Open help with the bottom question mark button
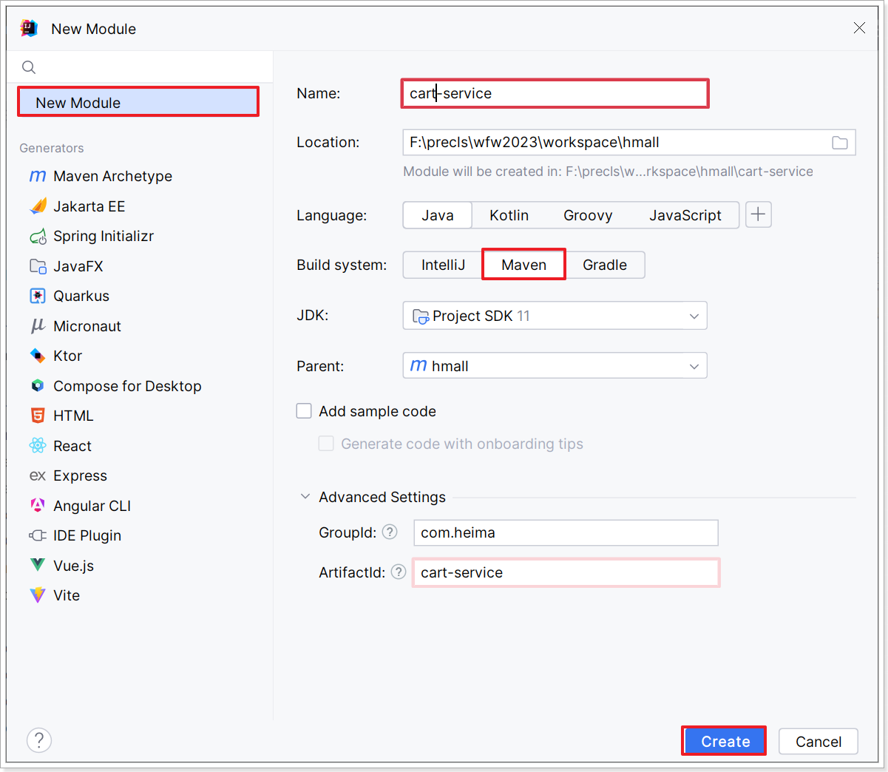This screenshot has width=888, height=772. click(39, 740)
